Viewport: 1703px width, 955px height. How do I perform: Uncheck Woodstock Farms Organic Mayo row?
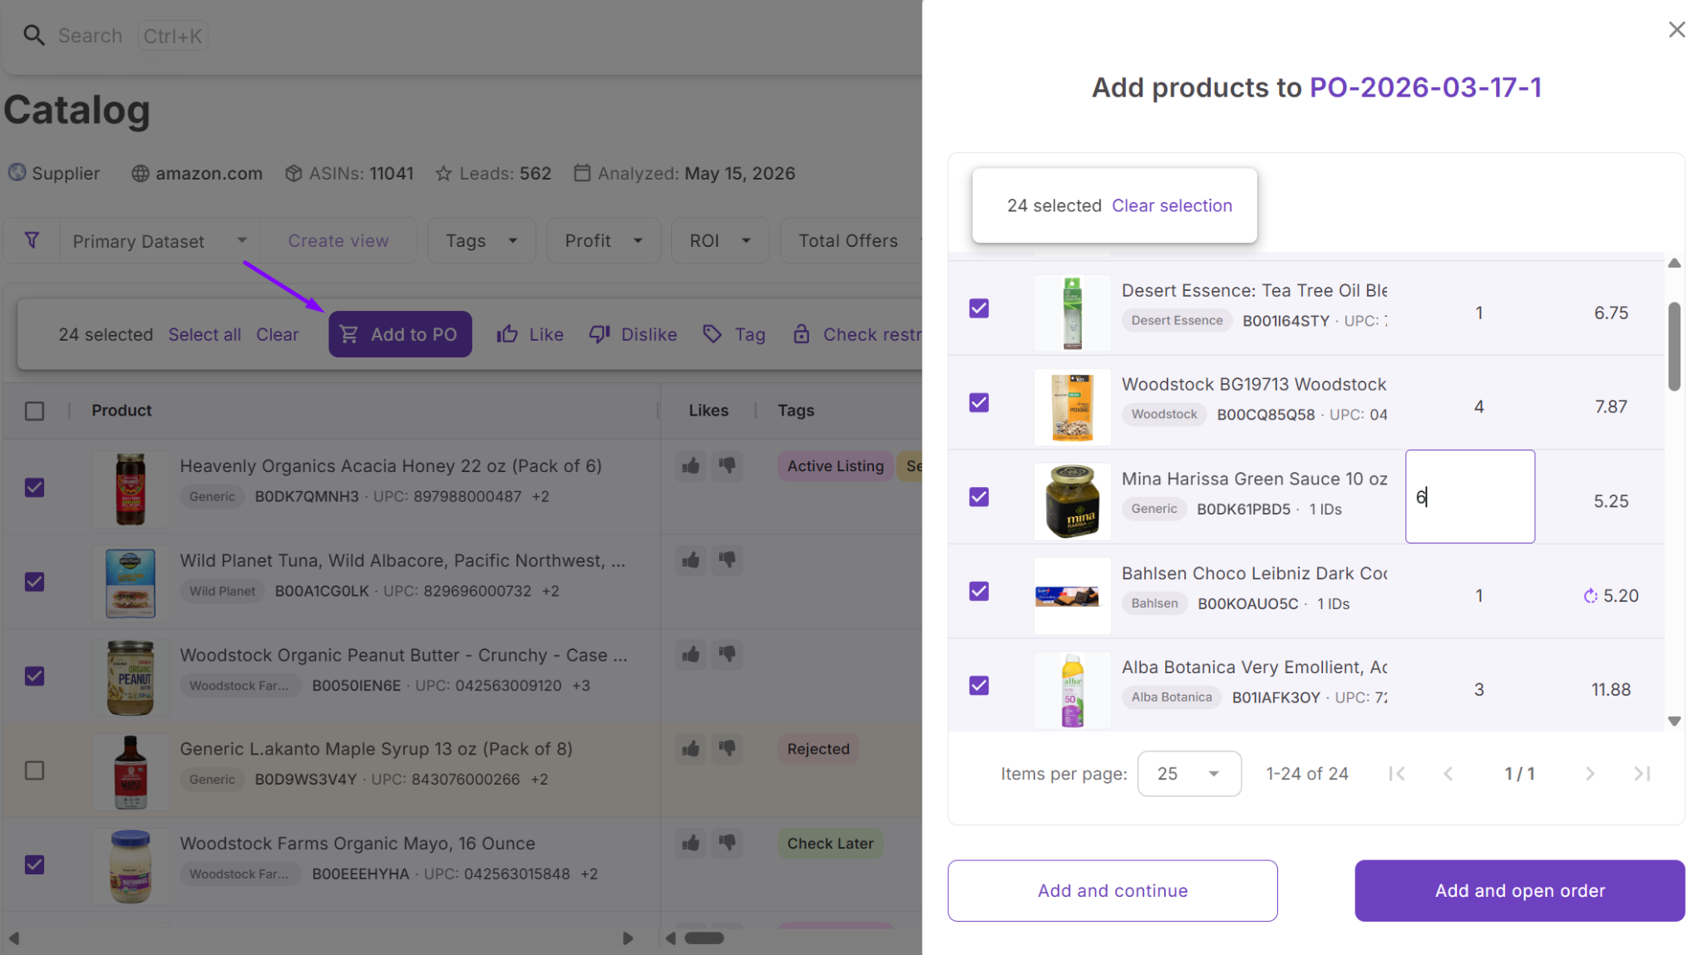(x=34, y=865)
